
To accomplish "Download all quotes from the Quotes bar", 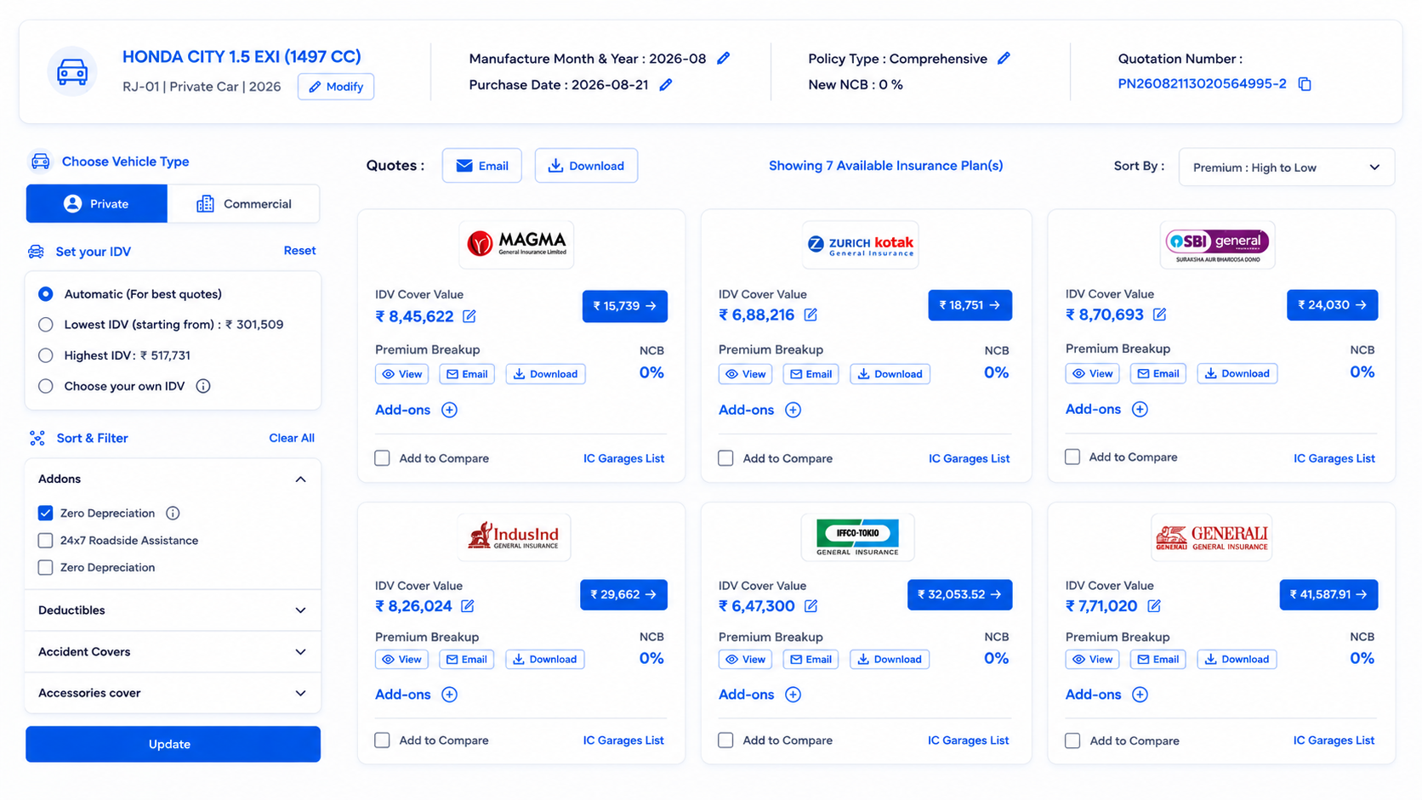I will click(586, 166).
